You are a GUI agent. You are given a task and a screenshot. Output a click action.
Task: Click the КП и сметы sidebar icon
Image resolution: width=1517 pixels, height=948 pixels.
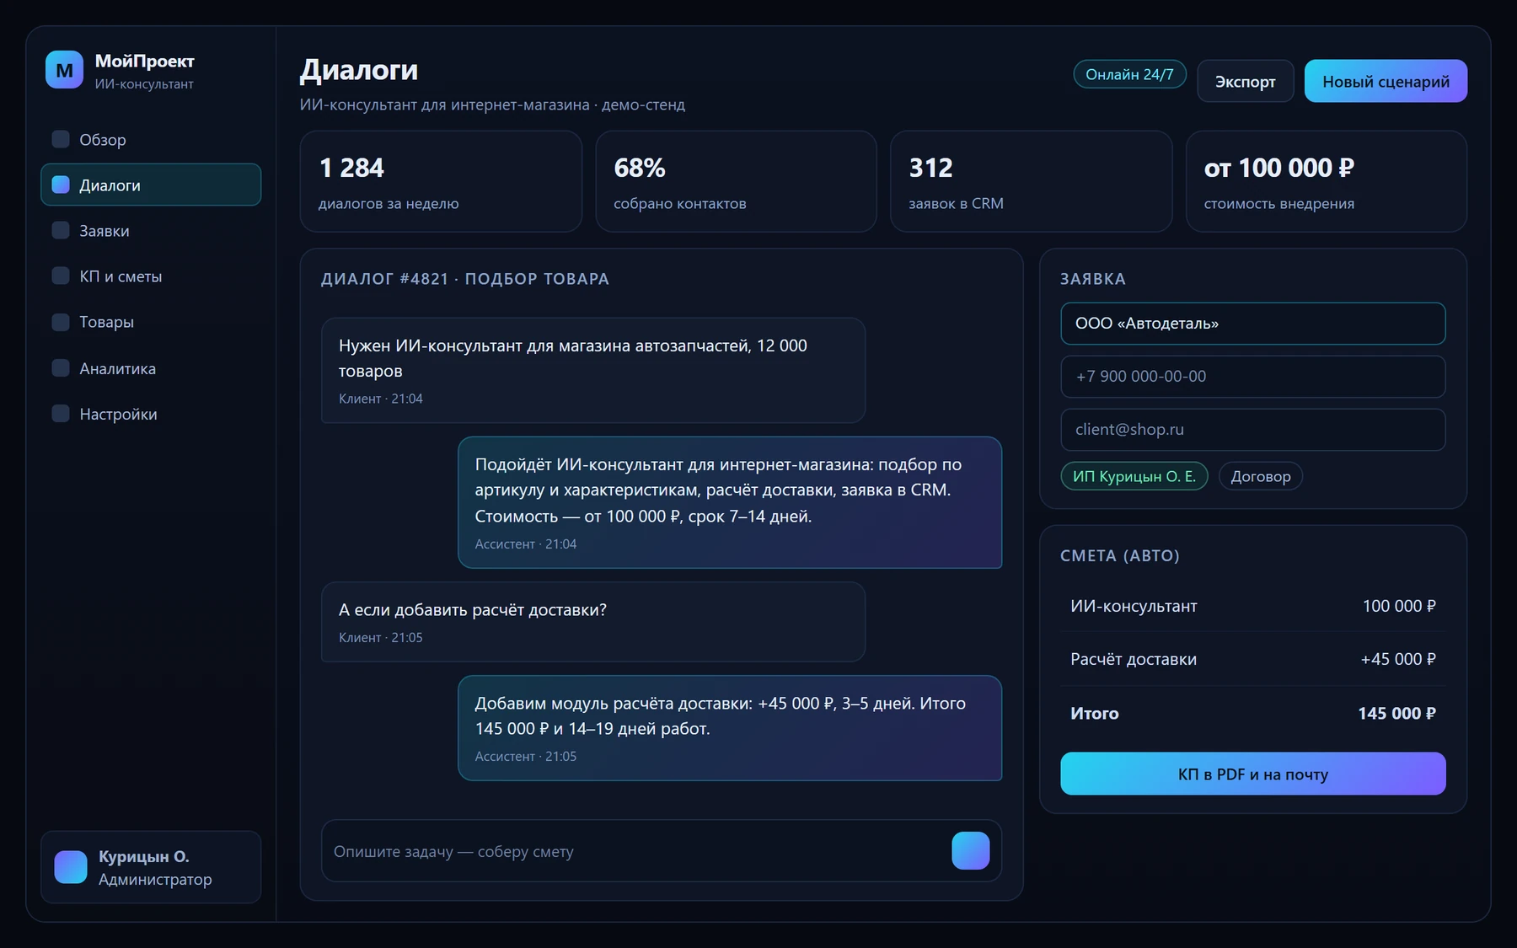click(x=61, y=276)
